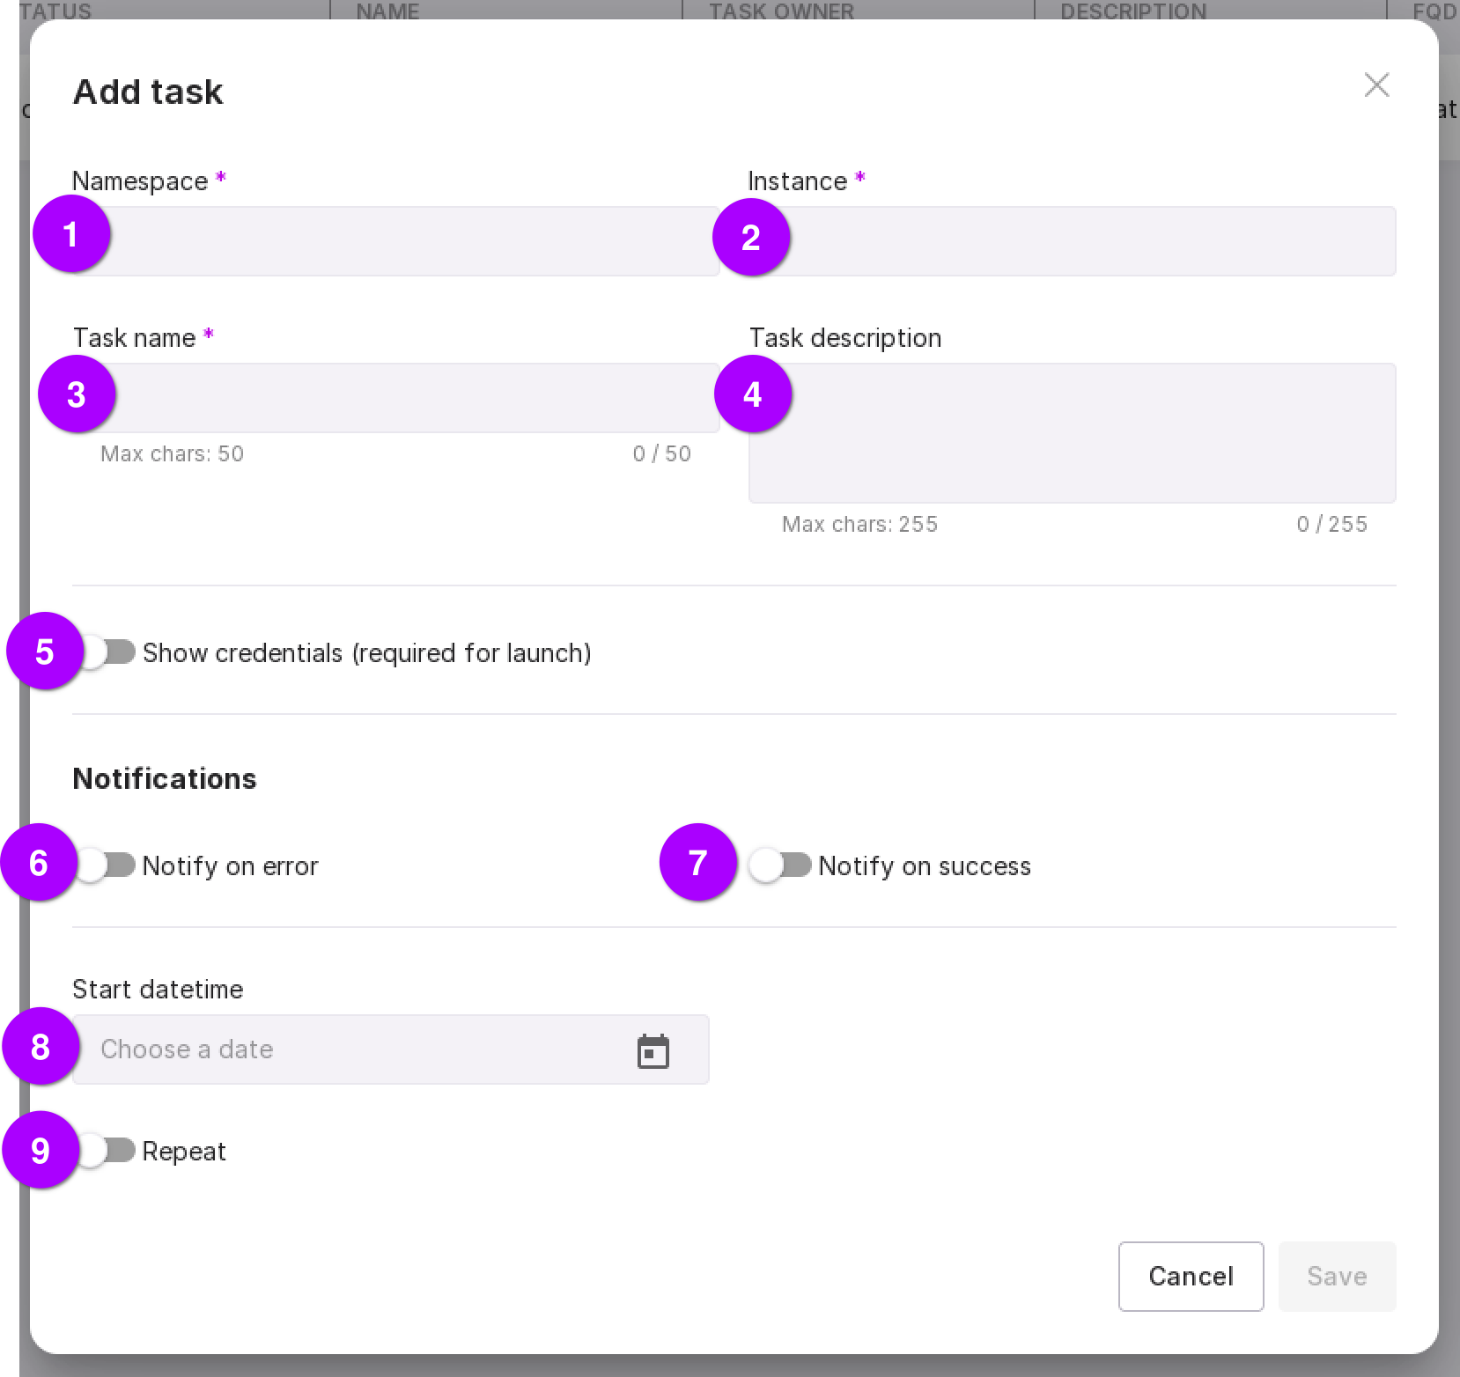This screenshot has width=1460, height=1377.
Task: Toggle Notify on success switch
Action: tap(782, 865)
